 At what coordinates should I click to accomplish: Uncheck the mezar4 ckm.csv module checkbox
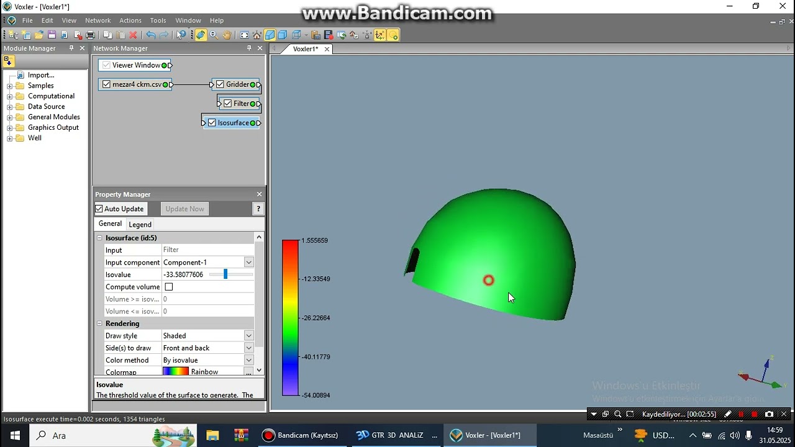coord(106,84)
